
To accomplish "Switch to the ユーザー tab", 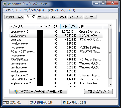I will click(x=90, y=17).
